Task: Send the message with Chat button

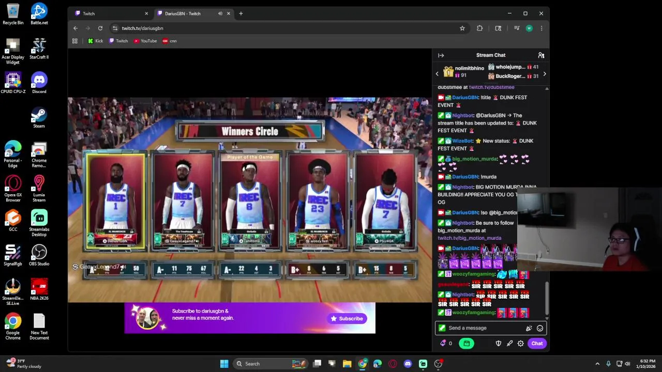Action: (x=537, y=343)
